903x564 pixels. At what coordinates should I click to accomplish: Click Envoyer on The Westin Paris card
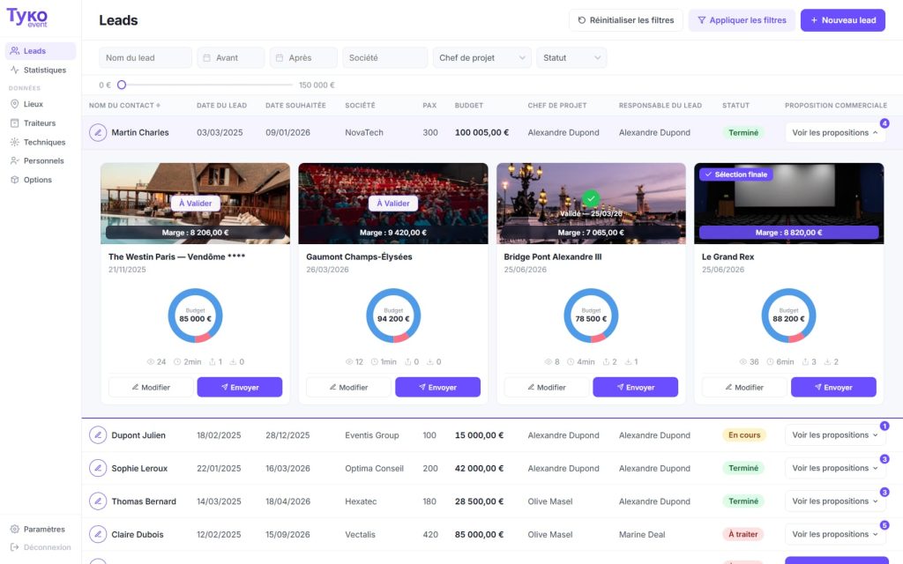point(240,388)
